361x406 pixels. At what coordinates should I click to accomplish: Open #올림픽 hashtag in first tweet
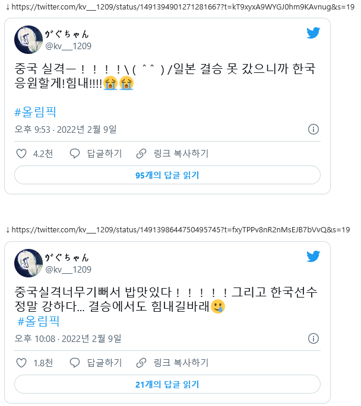35,112
